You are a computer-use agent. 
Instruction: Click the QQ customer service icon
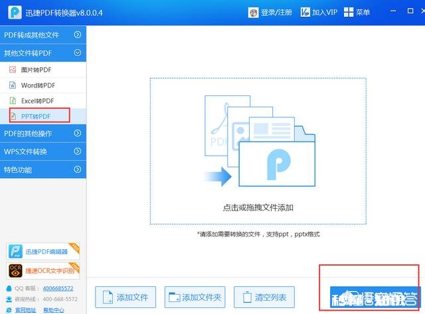click(x=9, y=288)
